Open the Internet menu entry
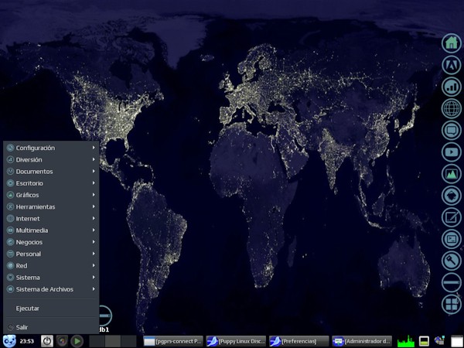The width and height of the screenshot is (464, 348). (x=51, y=219)
